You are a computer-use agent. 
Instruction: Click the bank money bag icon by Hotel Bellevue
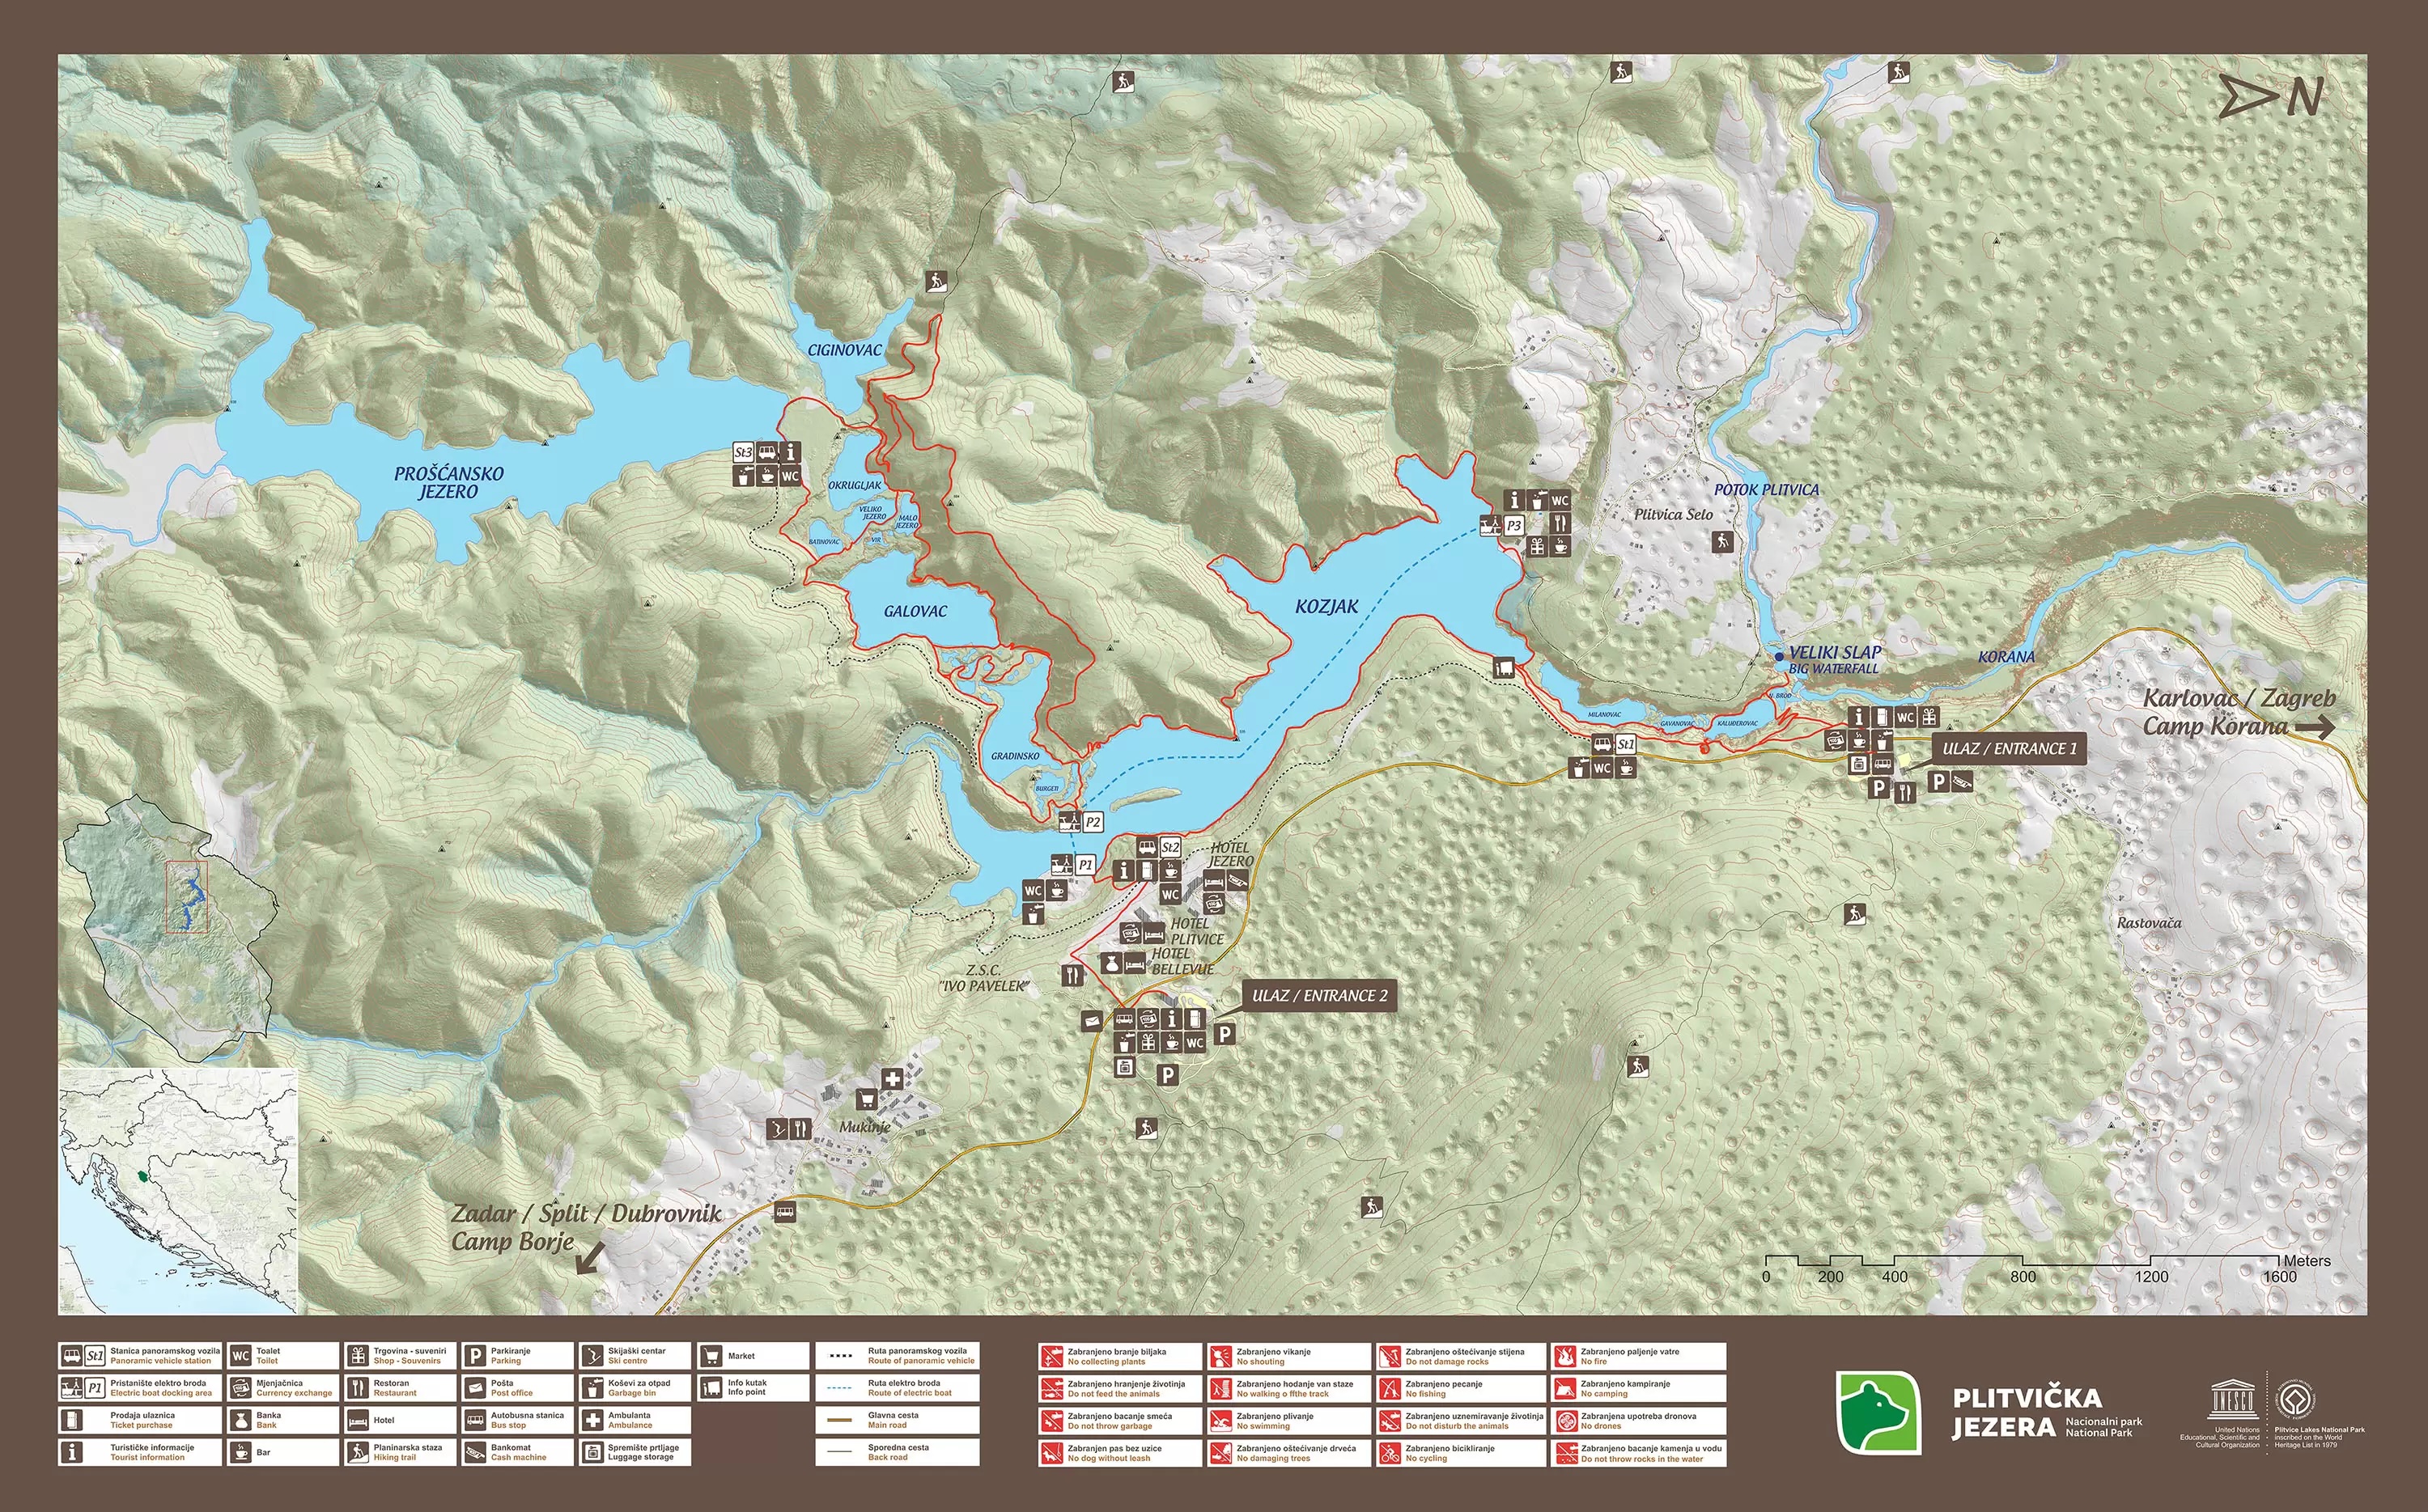[1110, 964]
